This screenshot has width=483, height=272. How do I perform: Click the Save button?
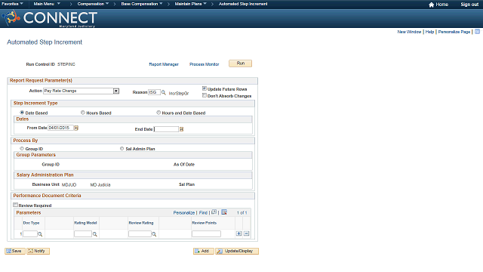15,251
